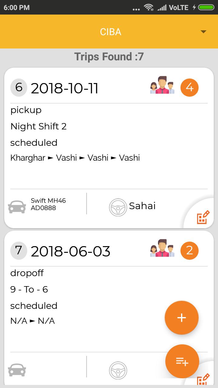Tap the Kharghar to Vashi route text
218x388 pixels.
[75, 158]
